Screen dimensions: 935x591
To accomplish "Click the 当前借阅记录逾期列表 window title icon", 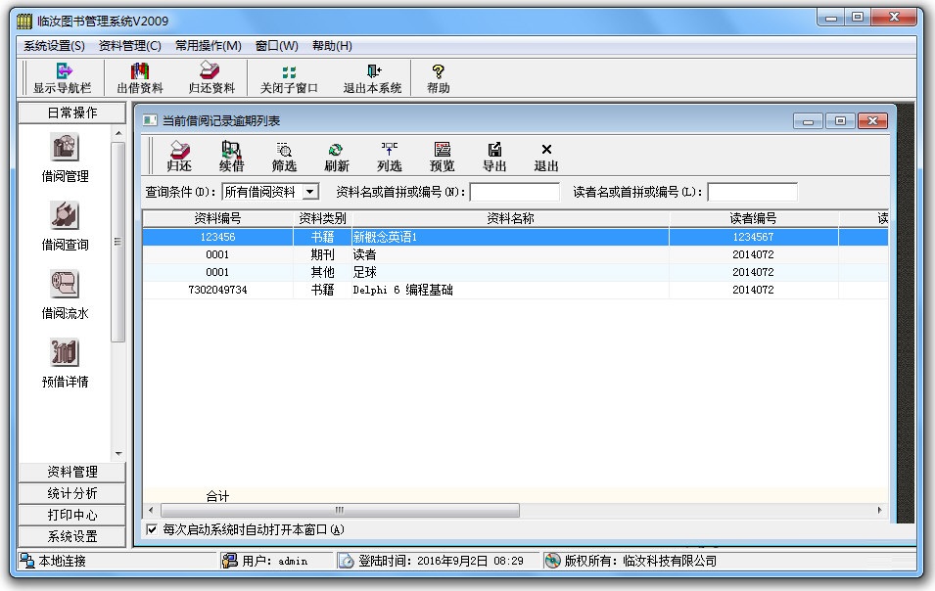I will [150, 120].
